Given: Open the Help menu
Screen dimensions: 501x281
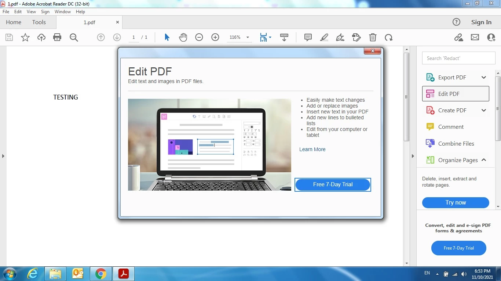Looking at the screenshot, I should (80, 12).
